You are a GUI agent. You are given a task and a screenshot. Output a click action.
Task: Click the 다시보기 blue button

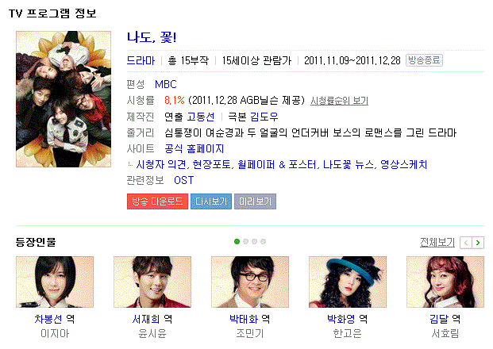(211, 201)
